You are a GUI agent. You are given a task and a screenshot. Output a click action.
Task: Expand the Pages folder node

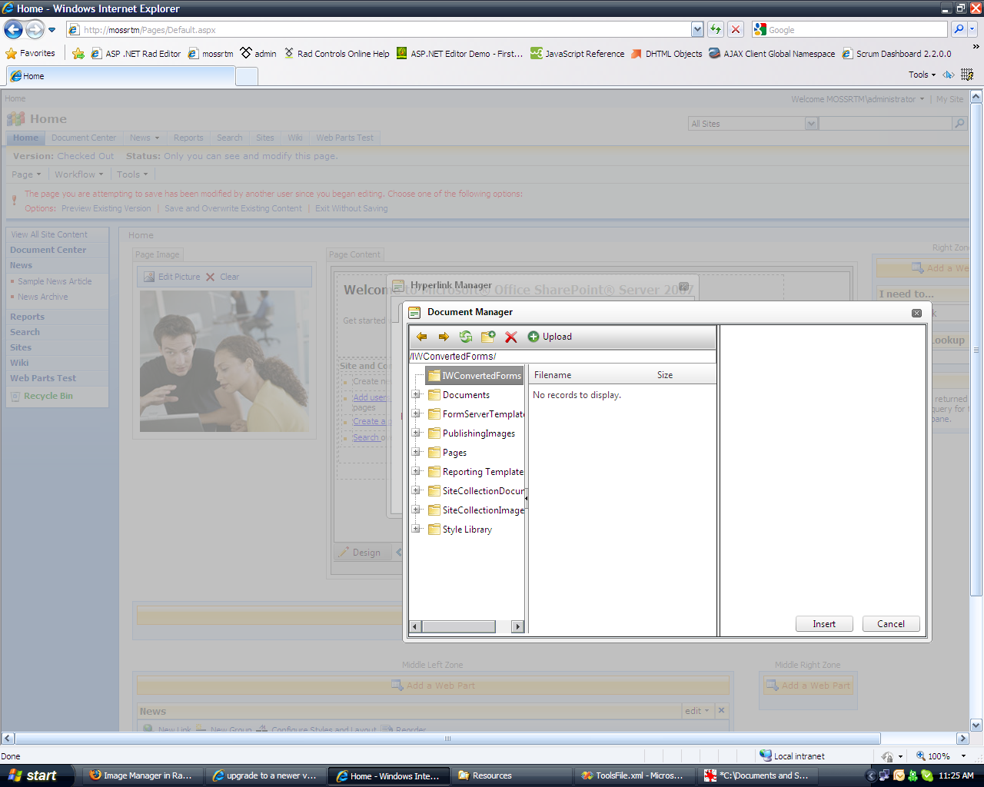416,453
